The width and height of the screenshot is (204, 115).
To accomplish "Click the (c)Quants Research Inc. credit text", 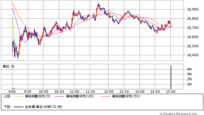I will [179, 114].
